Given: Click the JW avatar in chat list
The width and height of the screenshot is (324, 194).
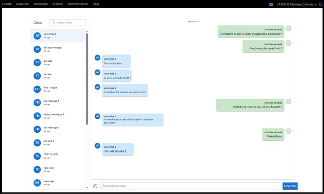Looking at the screenshot, I should click(x=37, y=36).
